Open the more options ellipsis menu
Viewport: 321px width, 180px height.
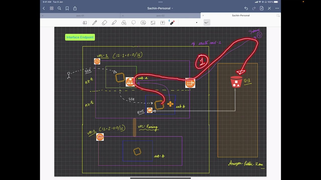click(x=277, y=8)
